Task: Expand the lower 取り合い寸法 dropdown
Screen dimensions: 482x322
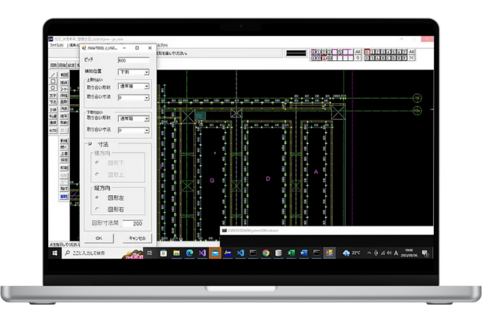Action: coord(145,130)
